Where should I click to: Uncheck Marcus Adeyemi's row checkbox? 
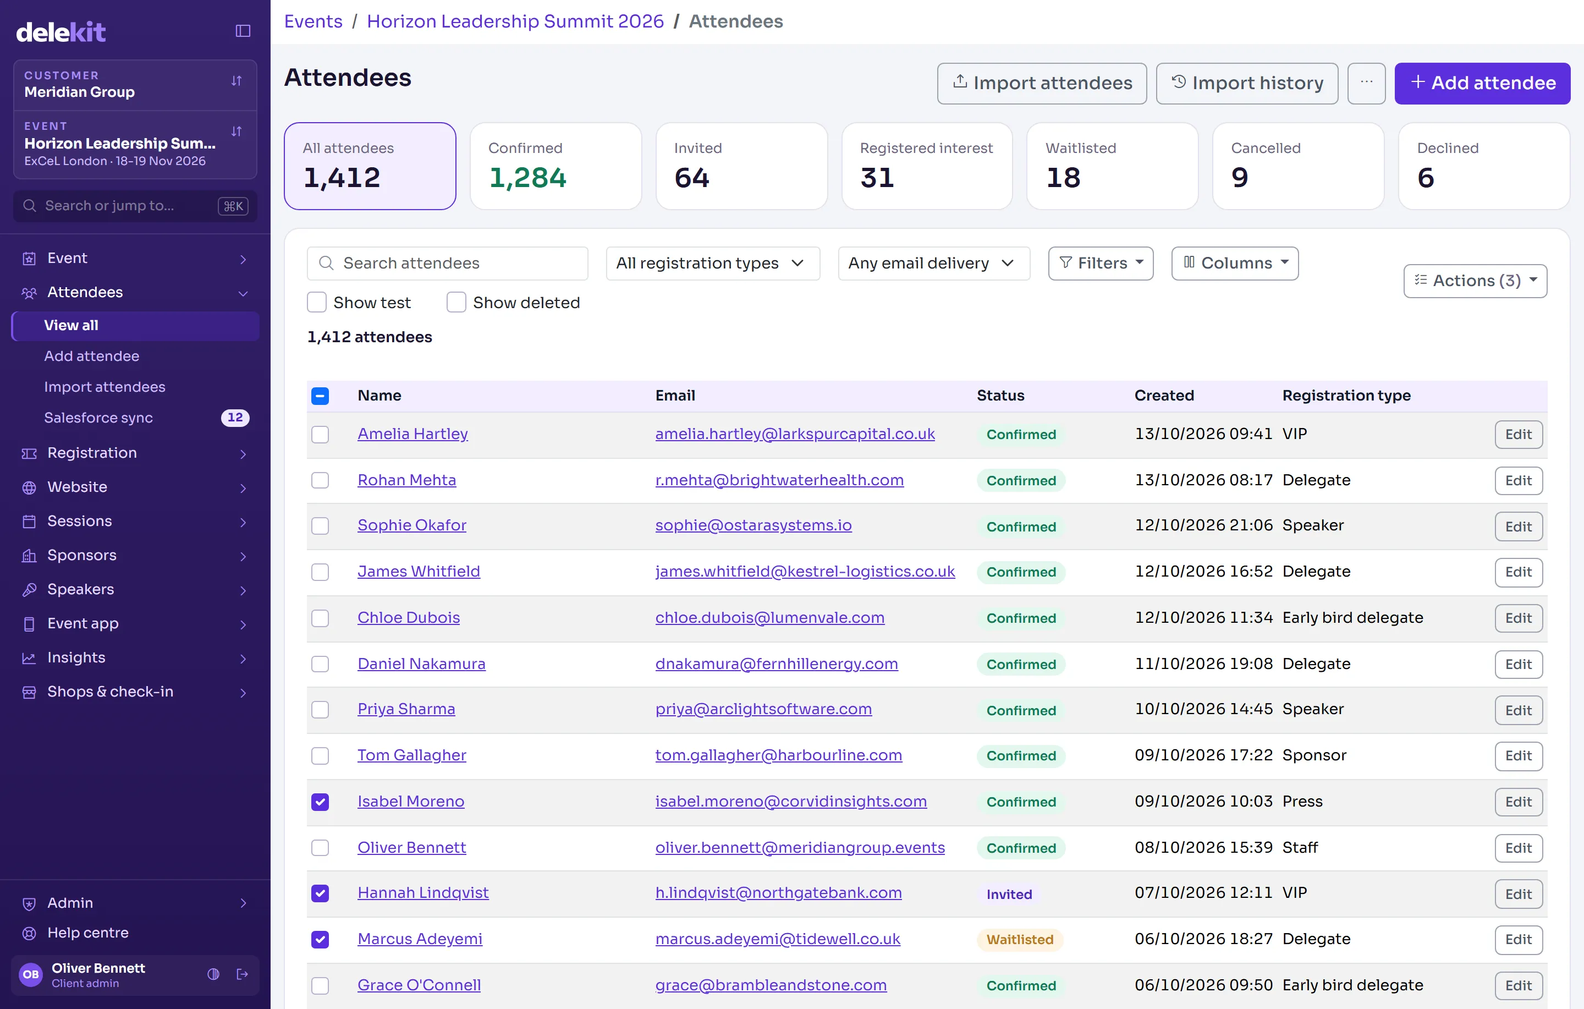point(320,939)
